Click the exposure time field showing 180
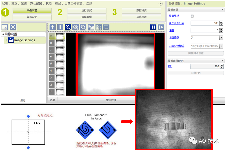Image resolution: width=226 pixels, height=151 pixels. click(x=205, y=23)
